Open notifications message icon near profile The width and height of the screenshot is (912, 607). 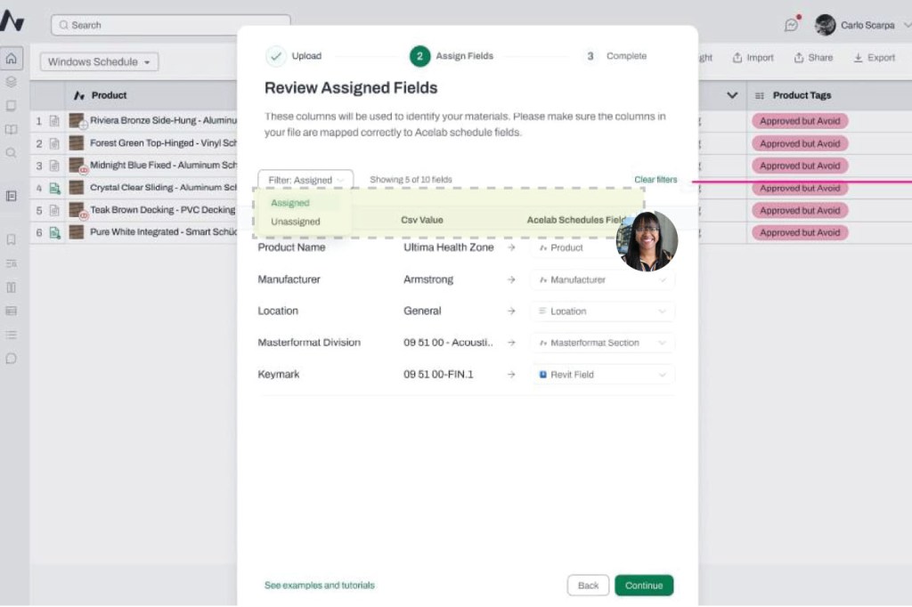coord(791,25)
